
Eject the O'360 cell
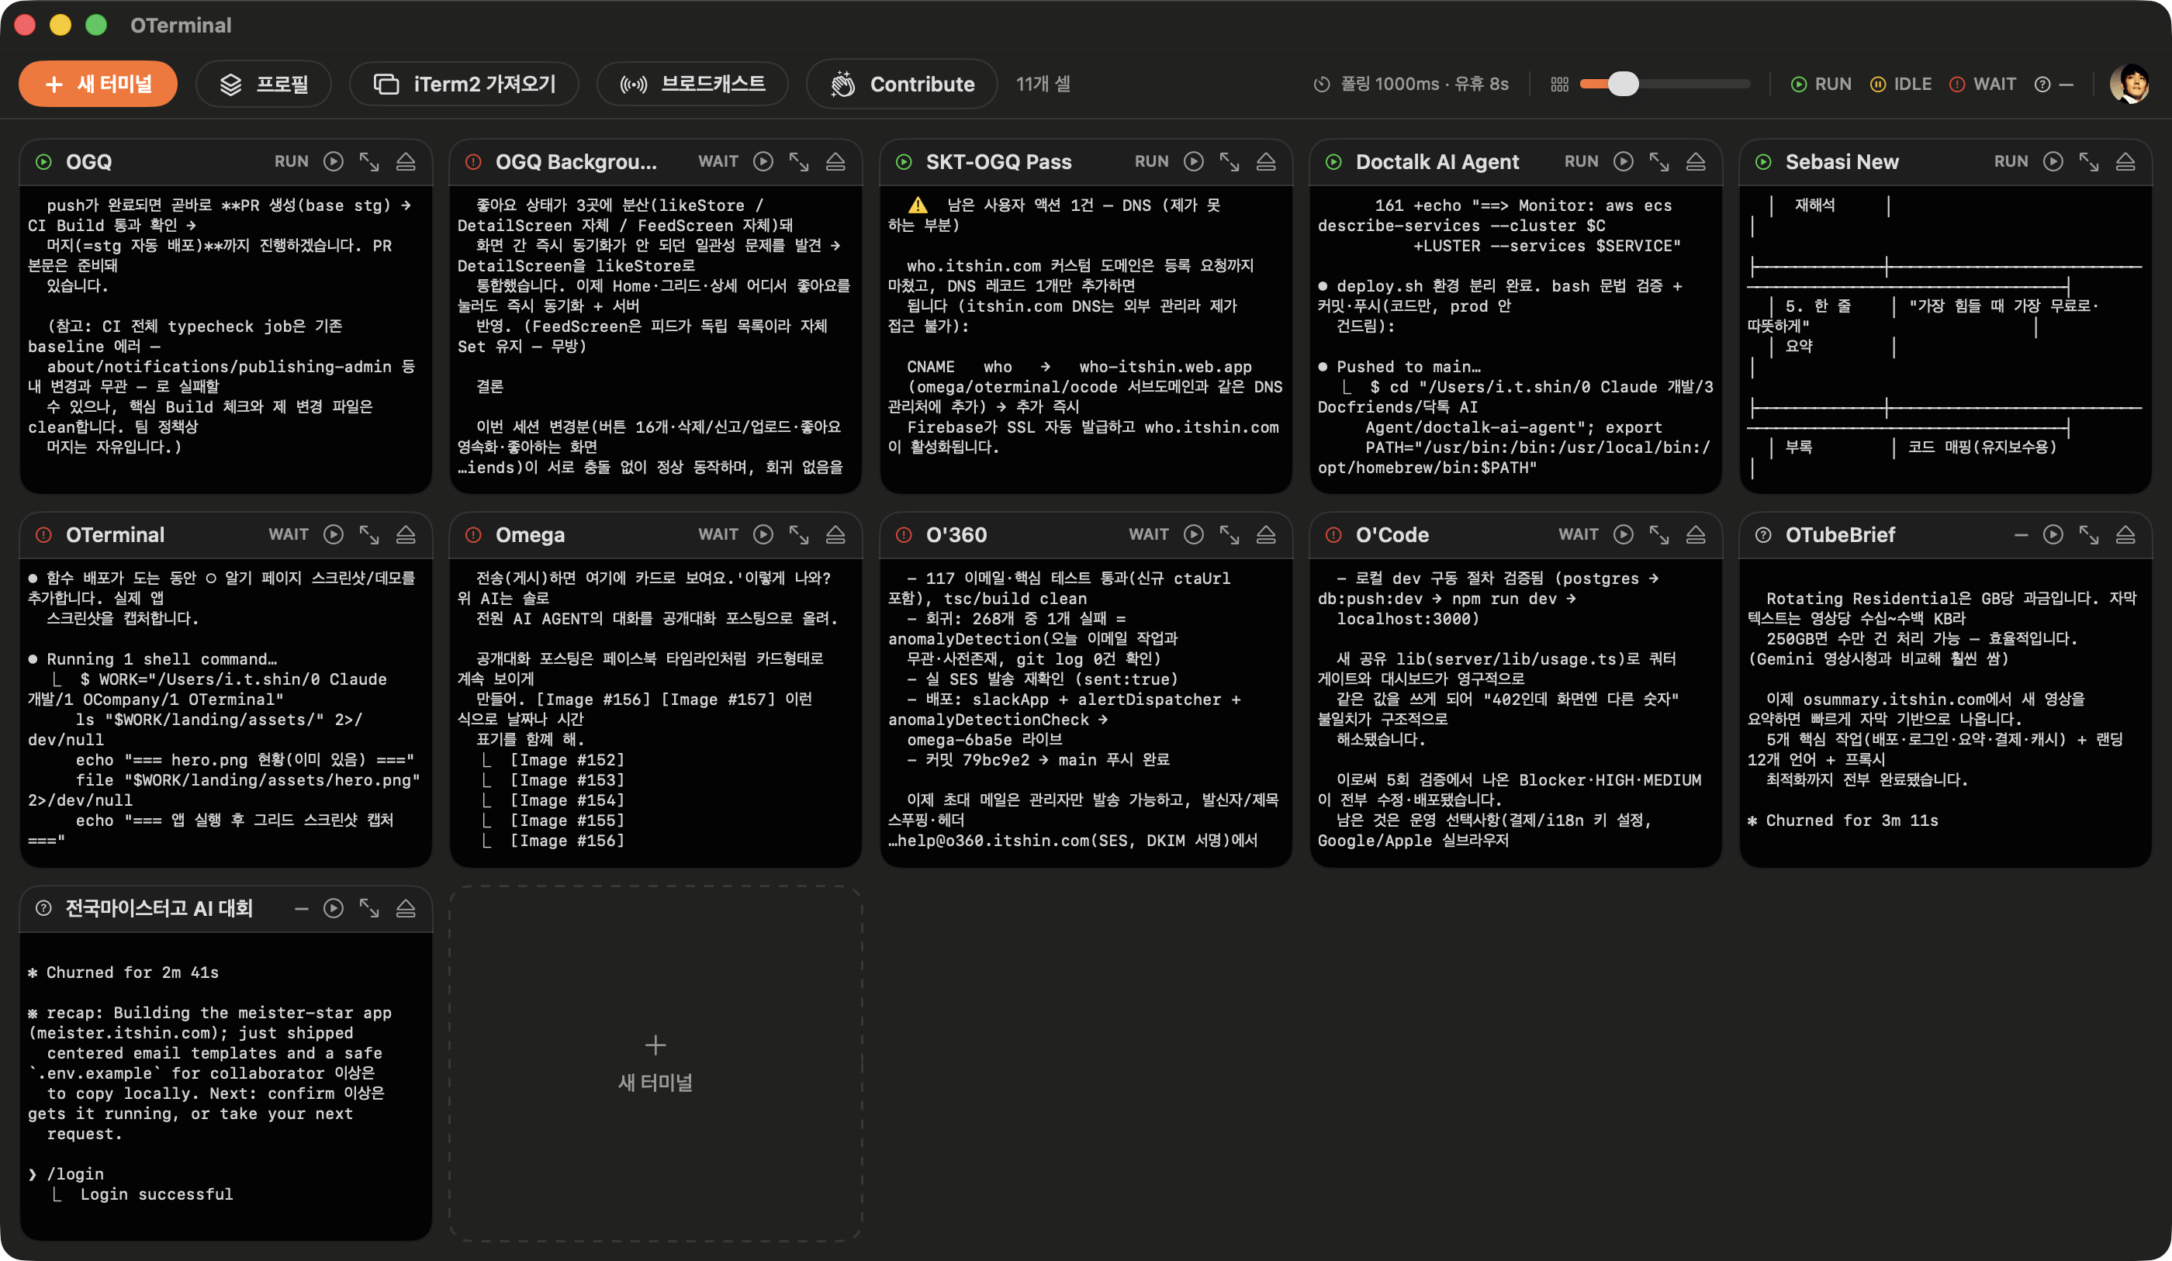[x=1266, y=534]
